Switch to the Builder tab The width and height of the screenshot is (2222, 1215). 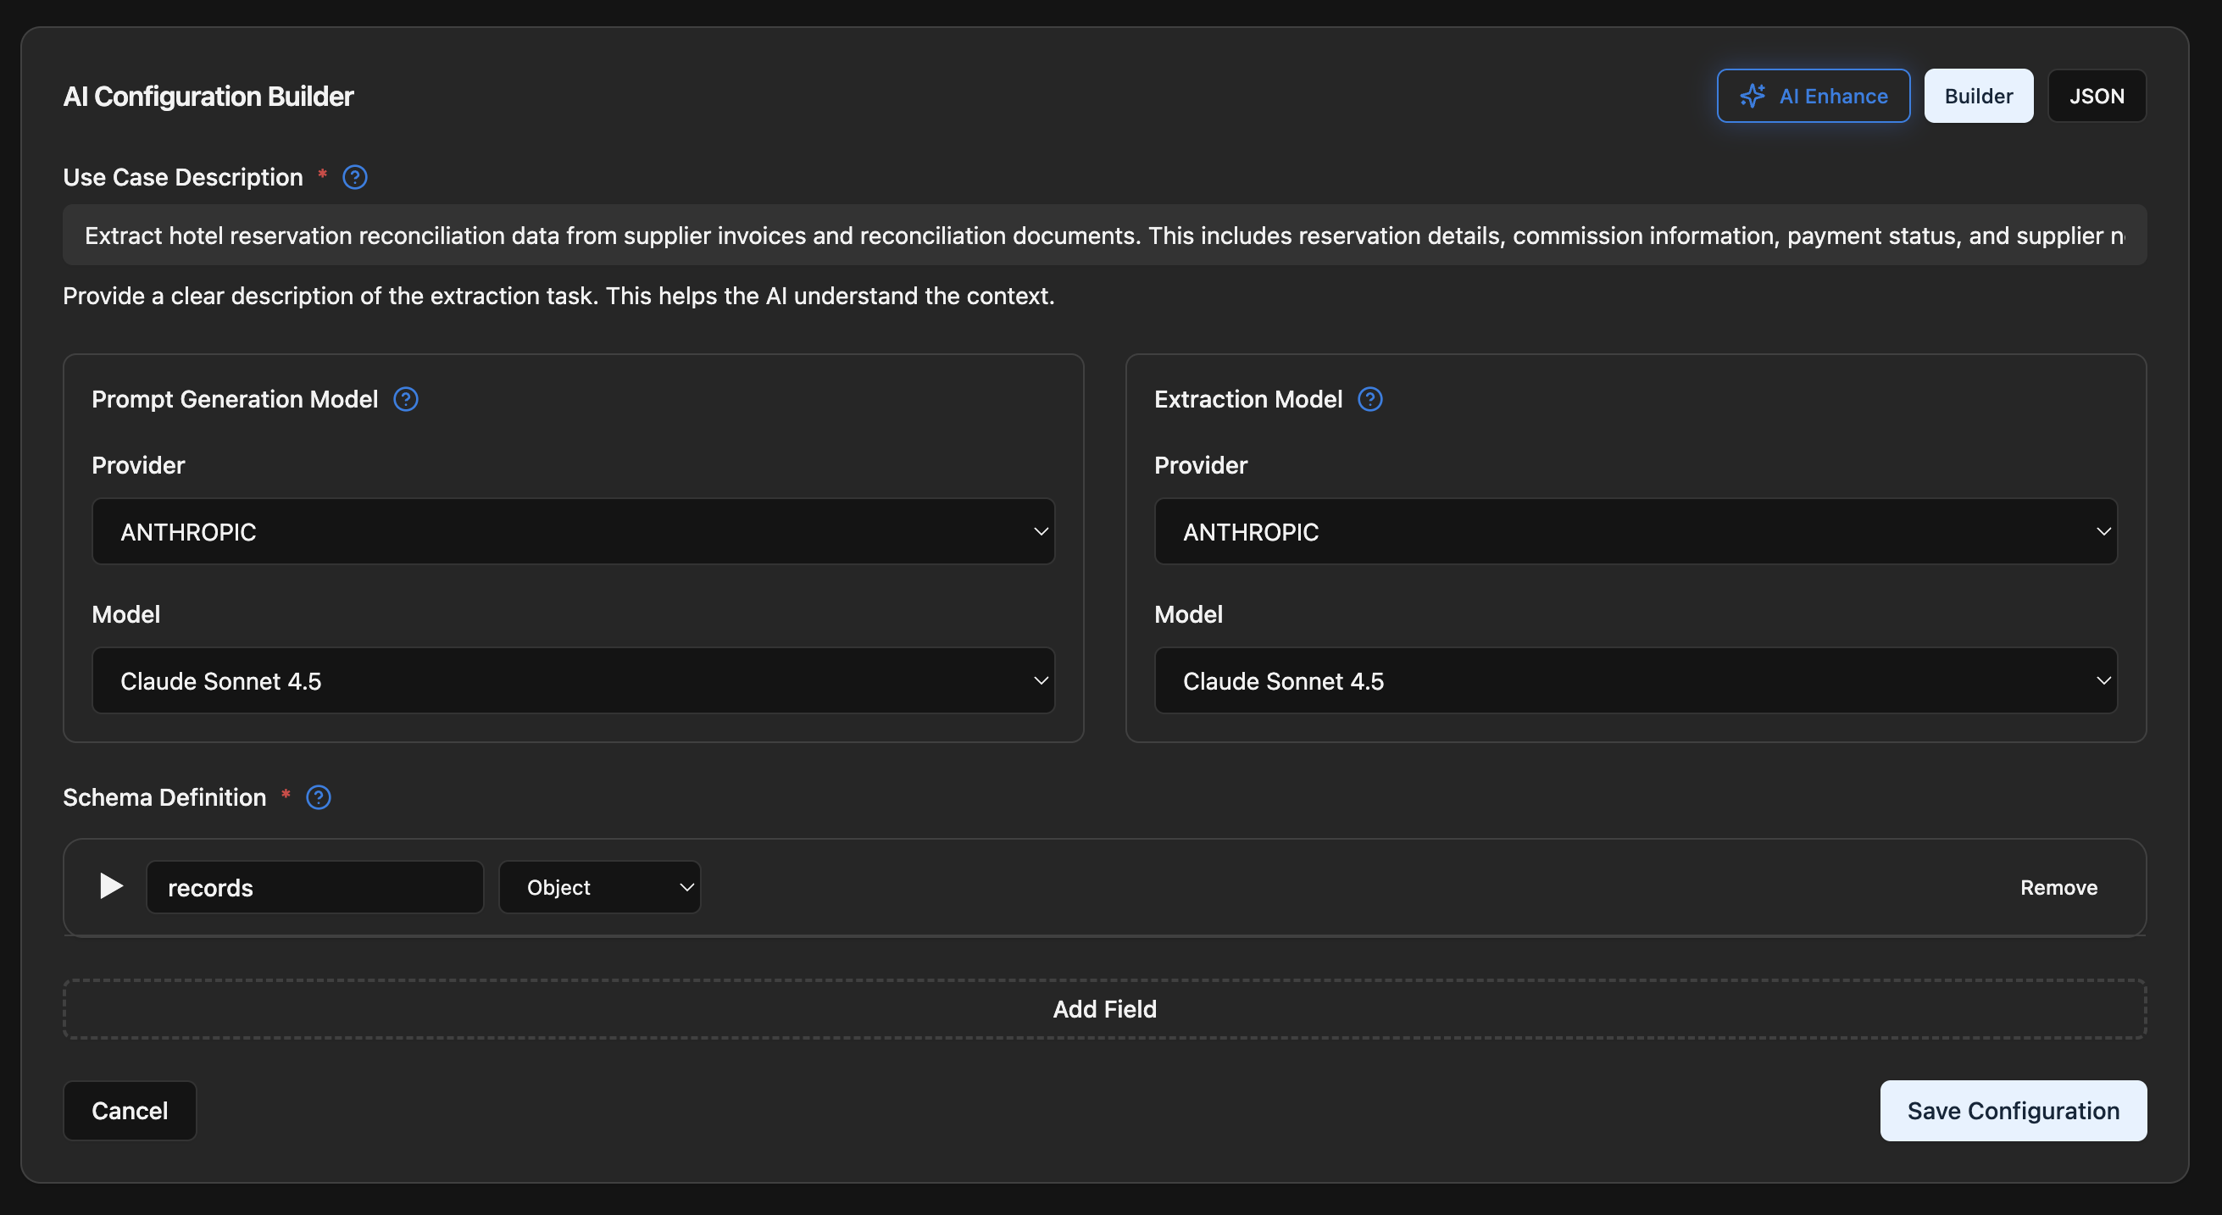(x=1978, y=96)
